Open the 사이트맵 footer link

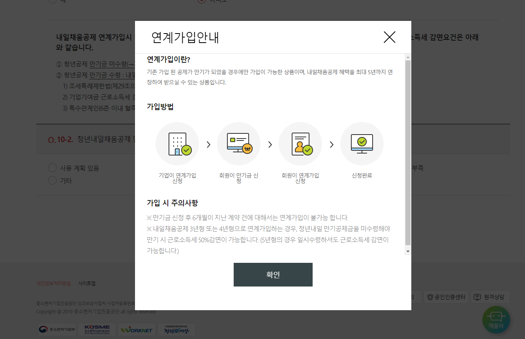[x=87, y=283]
